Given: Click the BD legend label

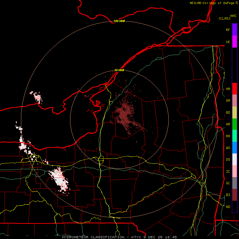Looking at the screenshot, I should pyautogui.click(x=228, y=113).
